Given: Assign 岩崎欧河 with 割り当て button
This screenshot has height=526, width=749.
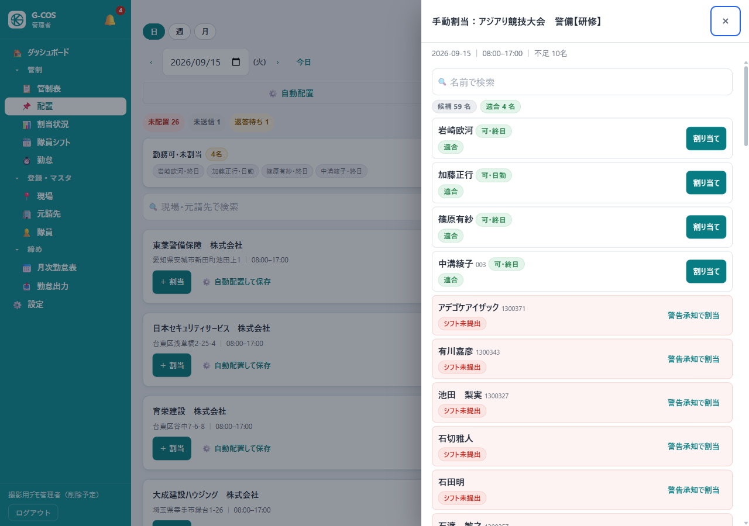Looking at the screenshot, I should pos(706,139).
